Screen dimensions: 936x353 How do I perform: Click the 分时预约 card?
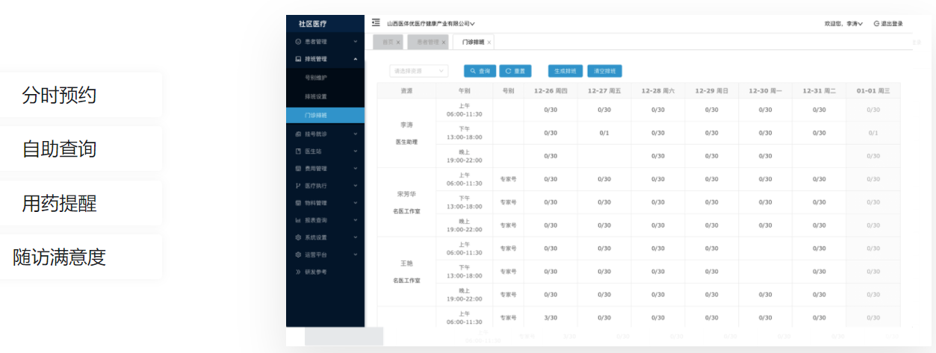click(81, 95)
